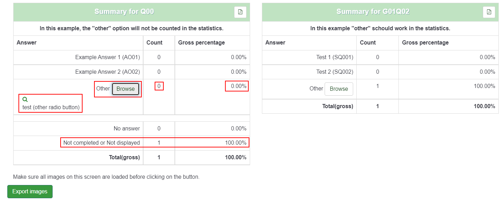Select the "Example Answer 1 (AO01)" row label
Viewport: 504px width, 201px height.
click(107, 57)
